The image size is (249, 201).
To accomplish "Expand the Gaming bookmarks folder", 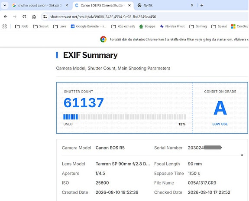I will tap(198, 26).
